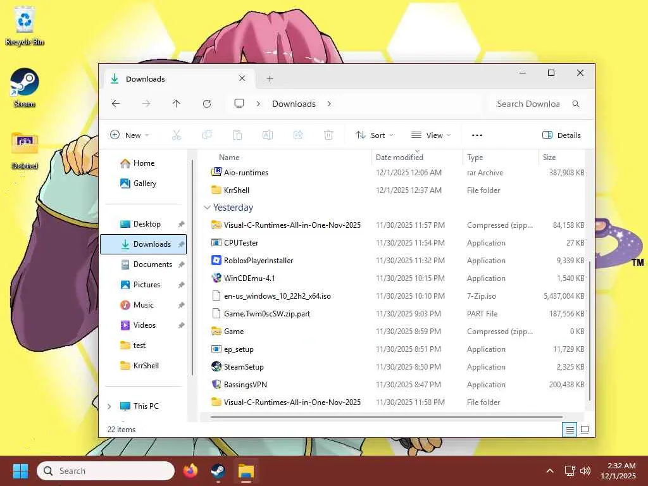Open clock and date in taskbar
Viewport: 648px width, 486px height.
(x=618, y=471)
